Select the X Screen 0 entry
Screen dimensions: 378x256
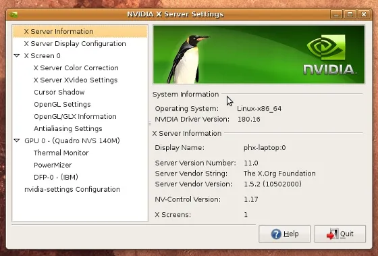42,56
